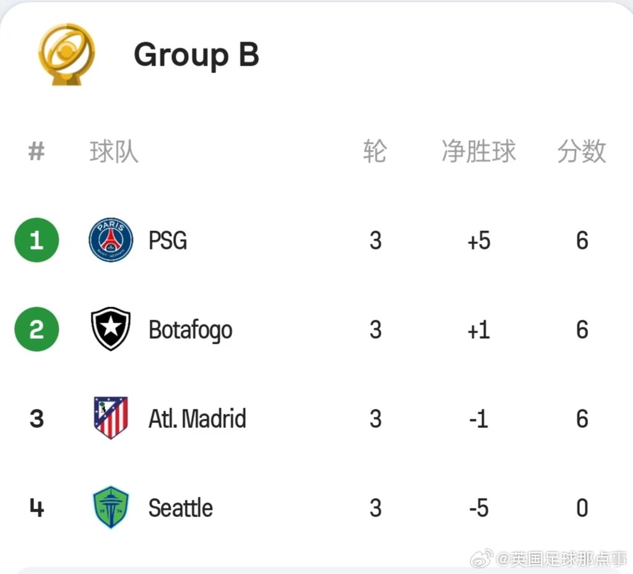Screen dimensions: 633x574
Task: Open the PSG club crest
Action: [111, 240]
